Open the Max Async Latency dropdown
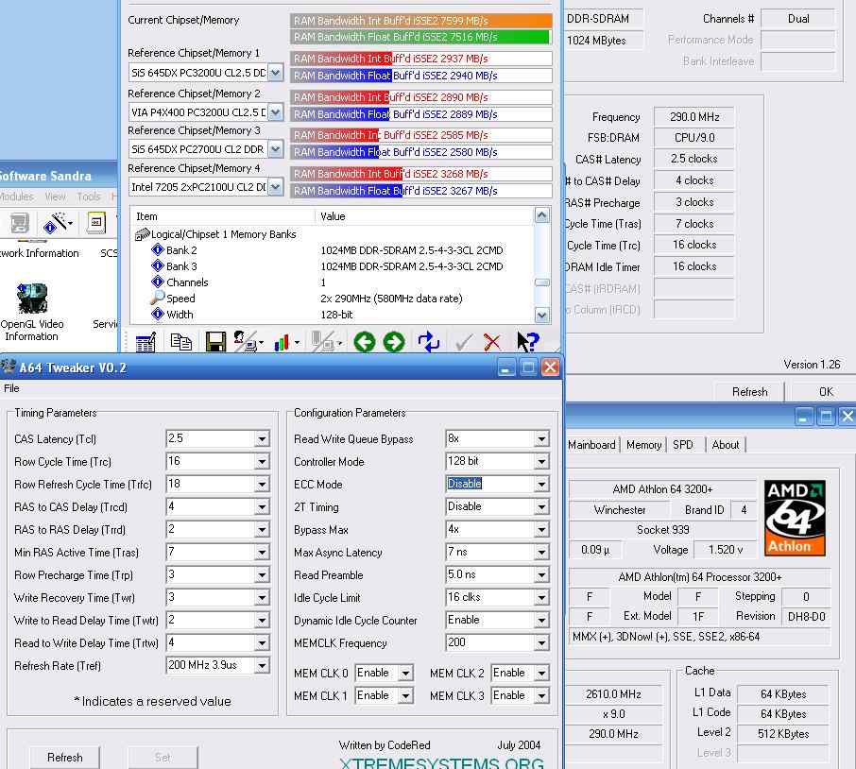This screenshot has height=769, width=856. pos(541,553)
